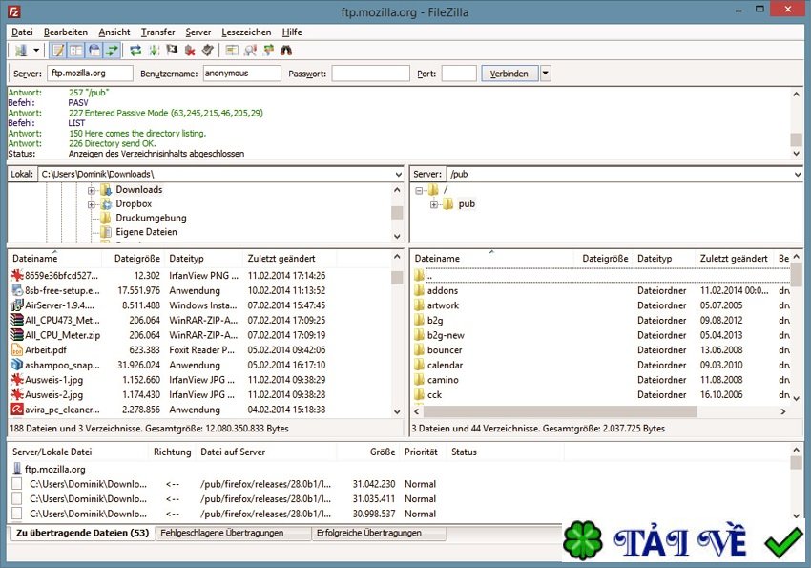Screen dimensions: 811x568
Task: Open the Lokal directory path dropdown
Action: pos(401,174)
